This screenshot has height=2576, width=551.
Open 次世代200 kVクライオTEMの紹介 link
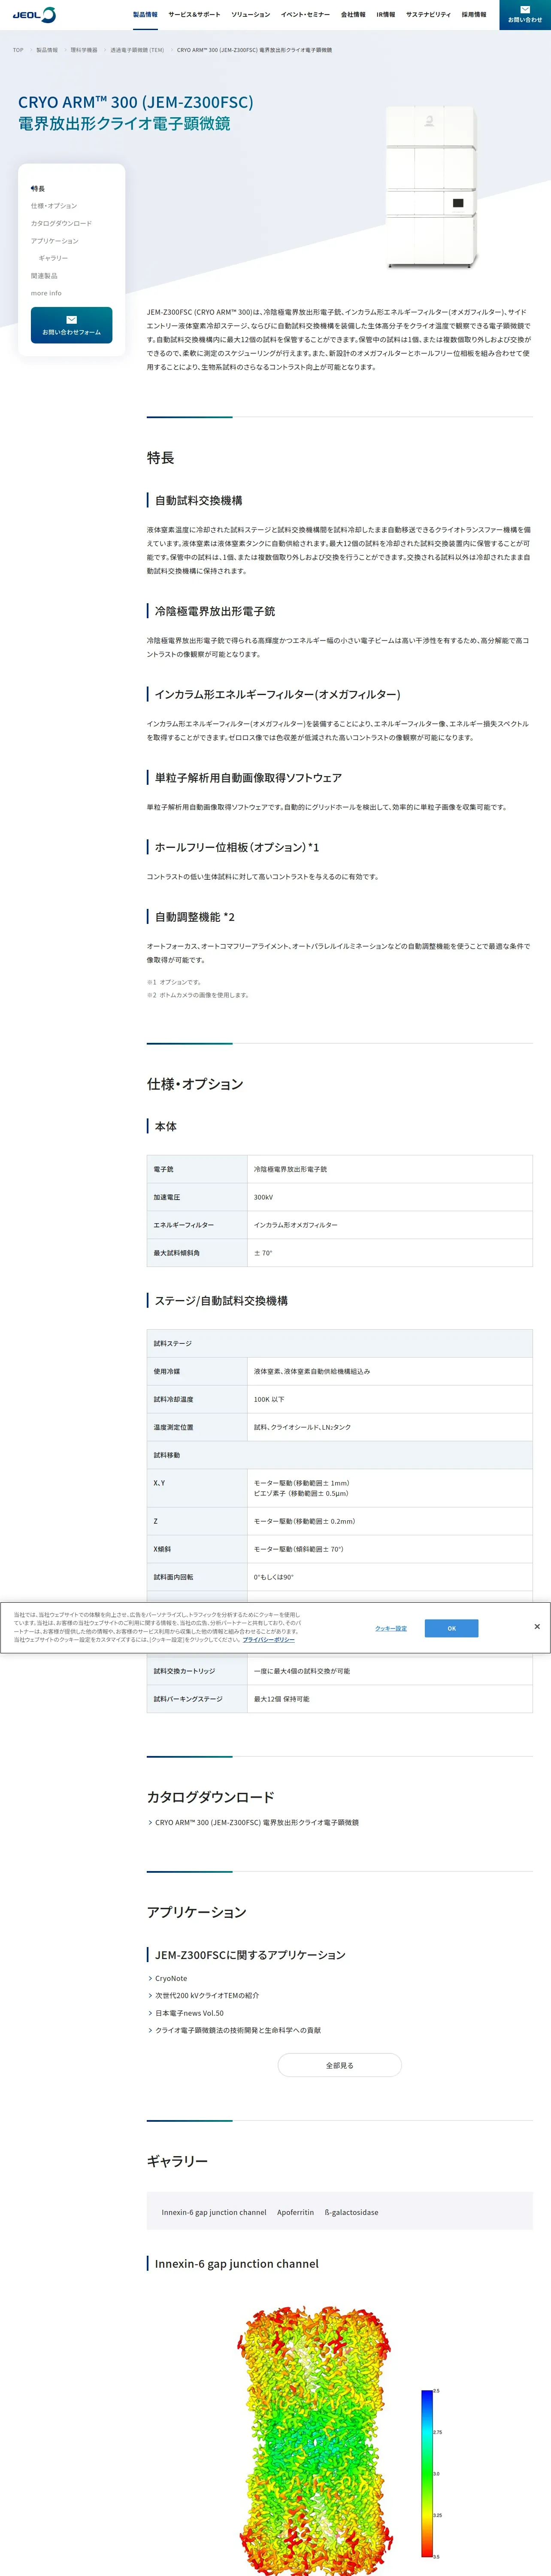207,1995
